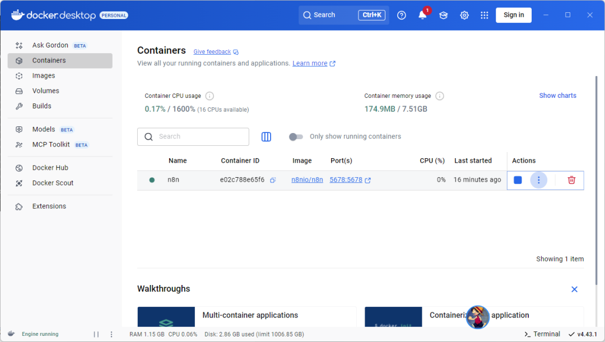This screenshot has width=605, height=342.
Task: Toggle Only show running containers
Action: tap(296, 136)
